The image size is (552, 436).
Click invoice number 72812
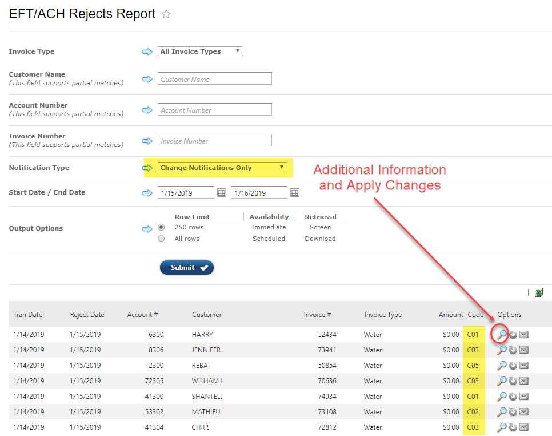tap(327, 427)
